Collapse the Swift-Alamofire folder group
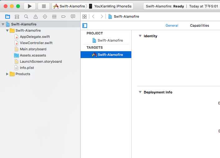220x158 pixels. (x=7, y=30)
